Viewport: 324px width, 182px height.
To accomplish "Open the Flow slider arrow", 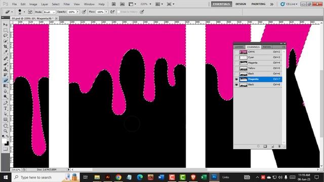I will (106, 12).
